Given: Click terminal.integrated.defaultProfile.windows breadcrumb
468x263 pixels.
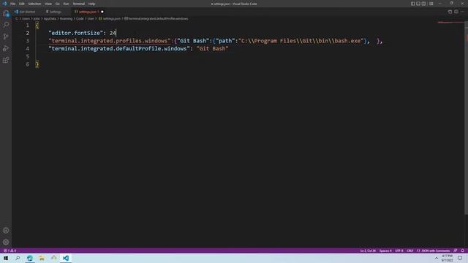Looking at the screenshot, I should pos(156,19).
